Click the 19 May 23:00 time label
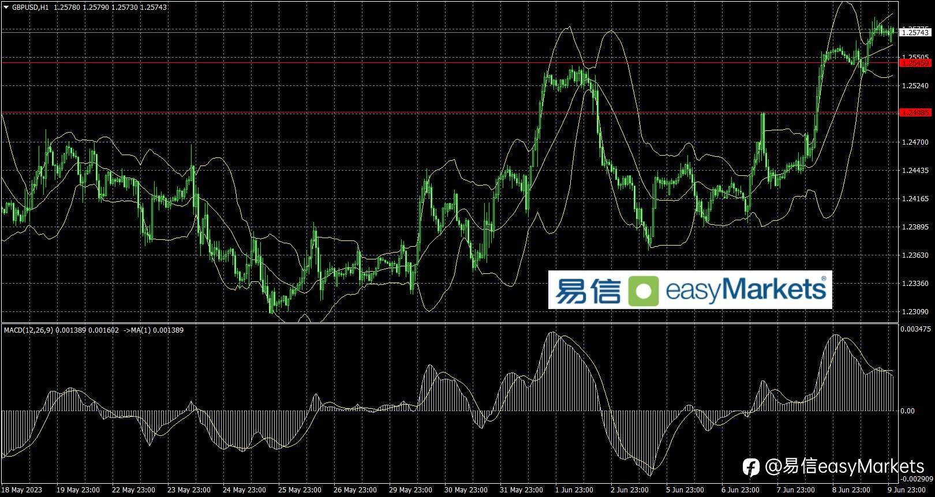 tap(78, 490)
